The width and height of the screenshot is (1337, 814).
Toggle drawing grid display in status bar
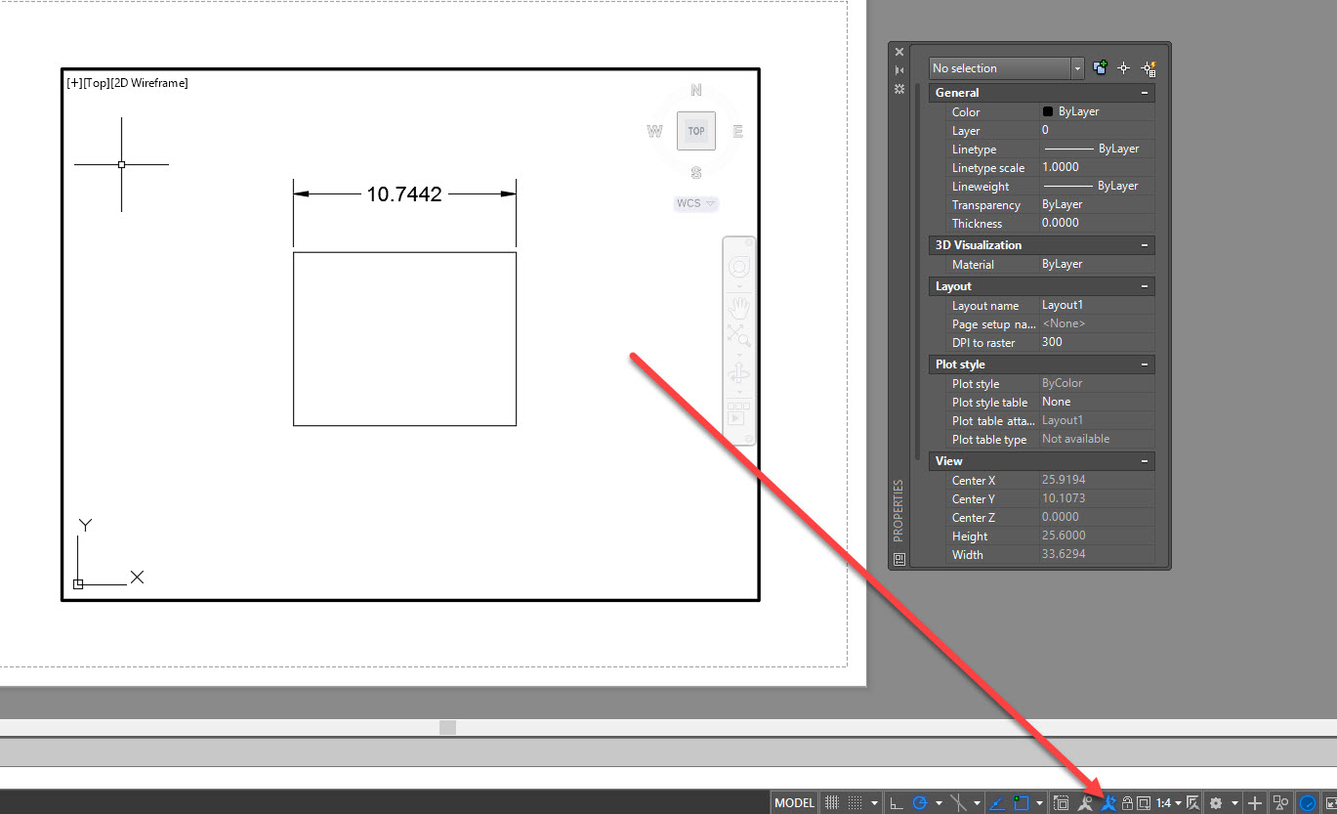coord(832,802)
